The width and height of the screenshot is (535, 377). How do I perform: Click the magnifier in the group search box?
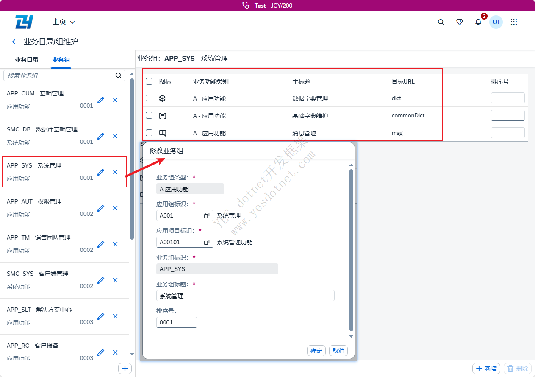tap(119, 75)
